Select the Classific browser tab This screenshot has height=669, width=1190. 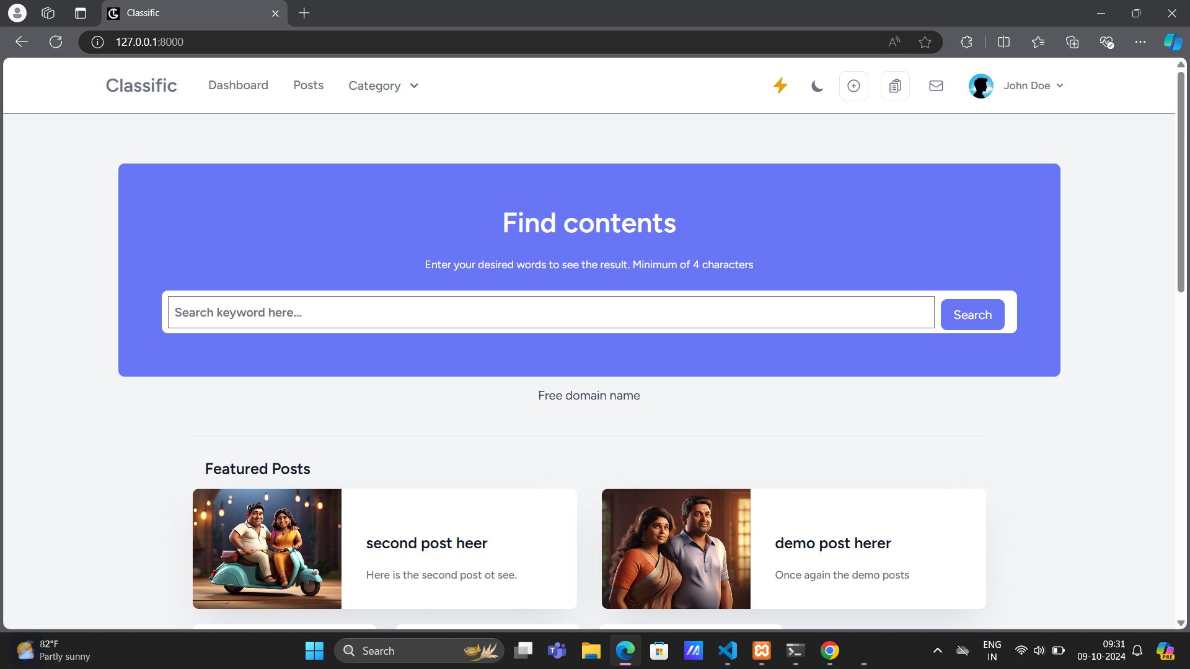coord(195,13)
